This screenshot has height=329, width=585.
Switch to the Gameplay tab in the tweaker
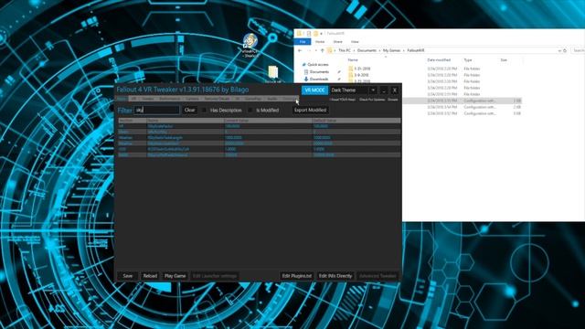[253, 99]
